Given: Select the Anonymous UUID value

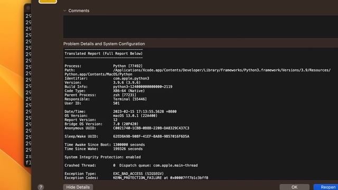Looking at the screenshot, I should (x=151, y=128).
